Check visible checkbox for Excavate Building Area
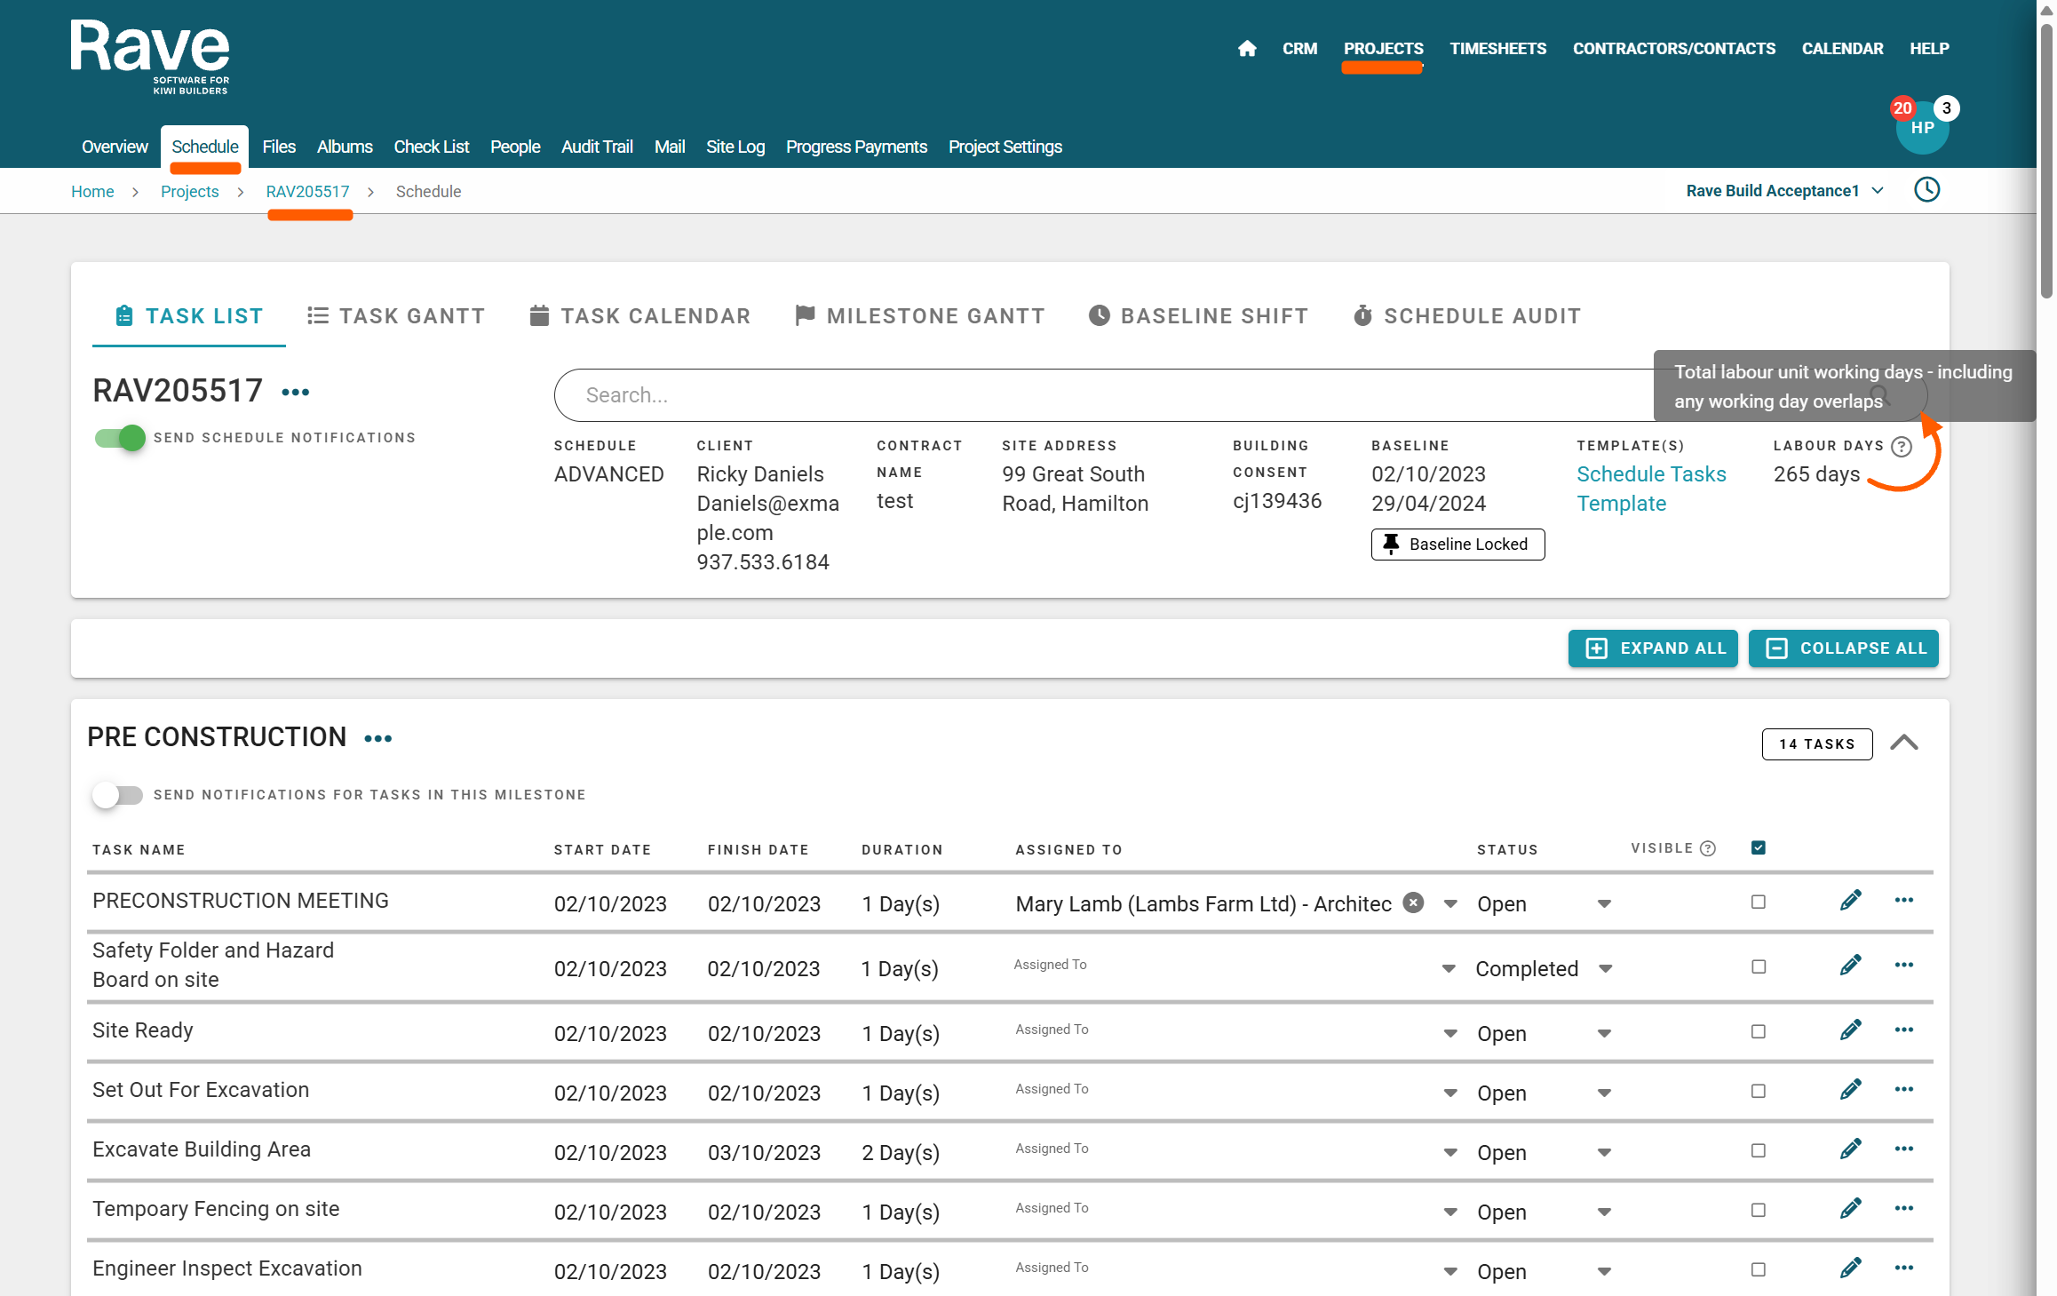The height and width of the screenshot is (1296, 2057). (1758, 1151)
